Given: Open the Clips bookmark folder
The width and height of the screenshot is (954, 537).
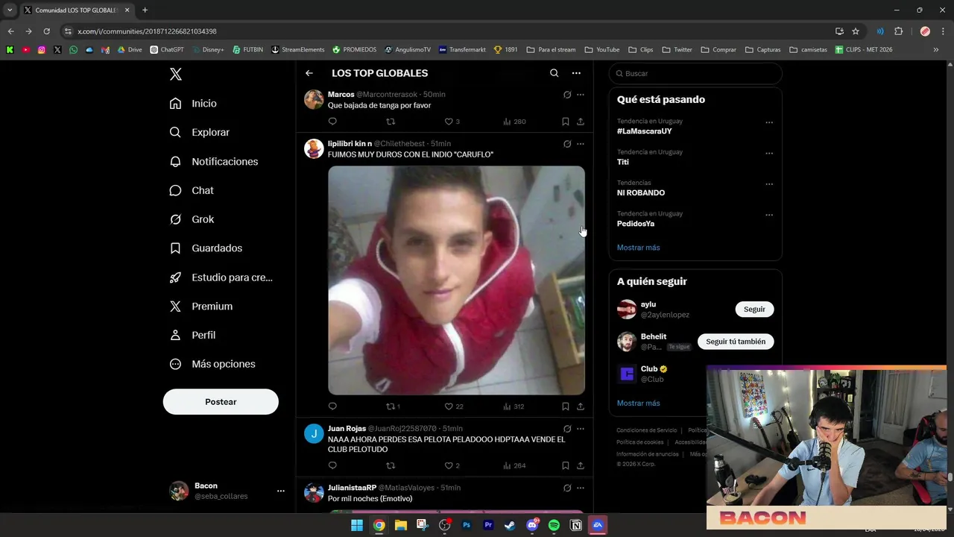Looking at the screenshot, I should (640, 50).
